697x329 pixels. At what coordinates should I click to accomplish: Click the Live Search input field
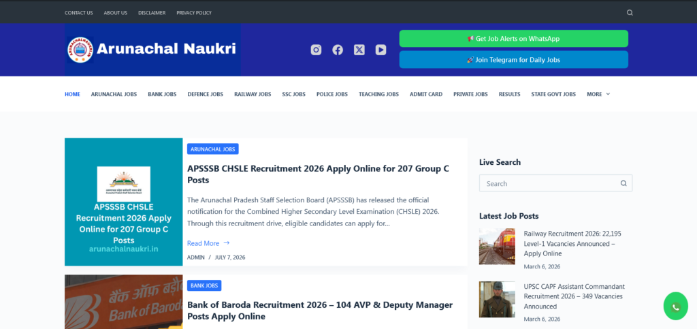[555, 183]
